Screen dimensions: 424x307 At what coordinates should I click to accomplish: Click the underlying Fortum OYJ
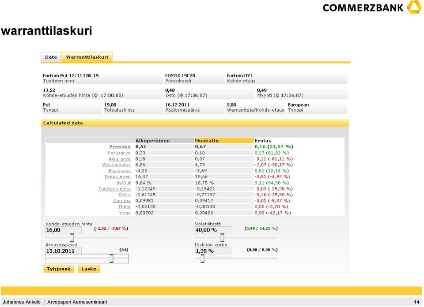[x=239, y=75]
